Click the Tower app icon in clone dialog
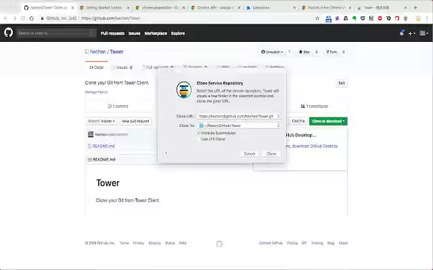The image size is (433, 270). tap(184, 90)
